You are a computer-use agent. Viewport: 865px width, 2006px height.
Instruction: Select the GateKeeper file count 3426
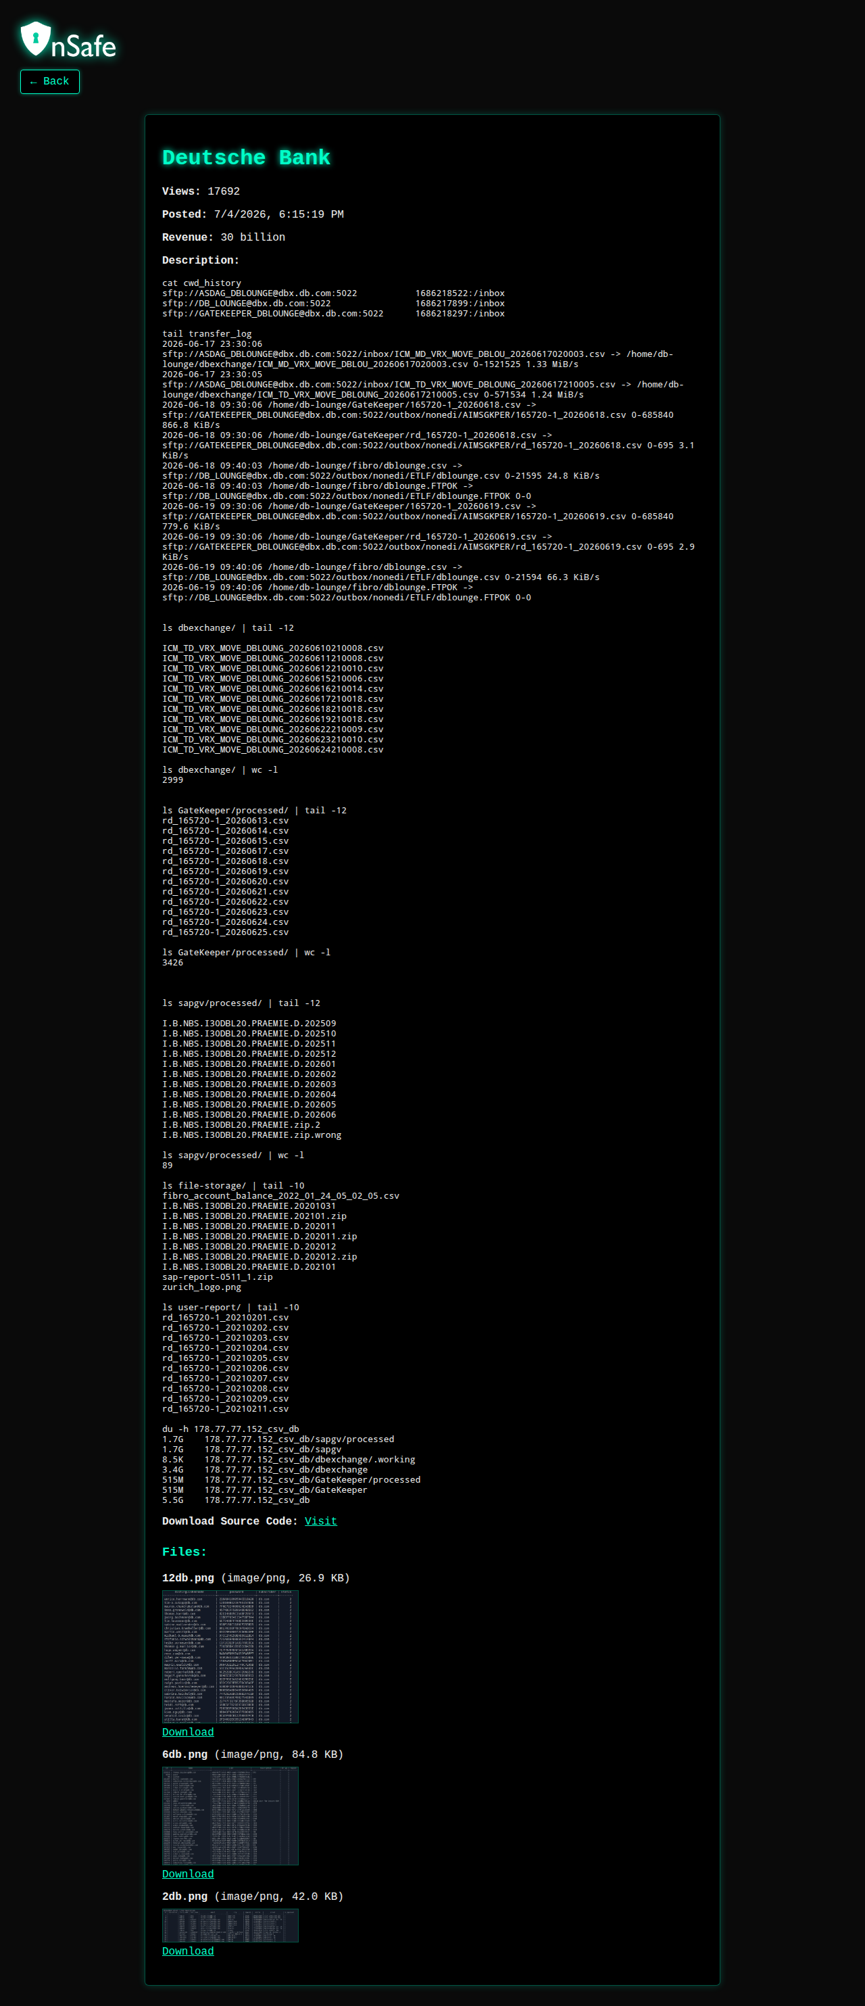coord(173,963)
